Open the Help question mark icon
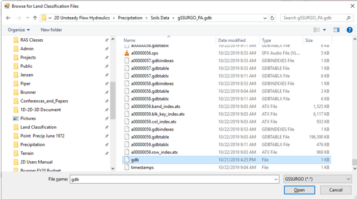357x199 pixels. (349, 30)
